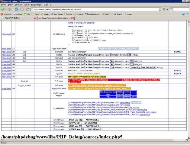Reload the current page
This screenshot has width=190, height=145.
tap(17, 9)
